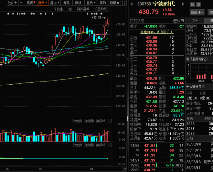Image resolution: width=213 pixels, height=172 pixels.
Task: Go to next stock with right arrow
Action: coord(183,4)
